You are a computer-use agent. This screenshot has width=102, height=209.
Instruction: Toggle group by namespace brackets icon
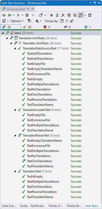67,21
